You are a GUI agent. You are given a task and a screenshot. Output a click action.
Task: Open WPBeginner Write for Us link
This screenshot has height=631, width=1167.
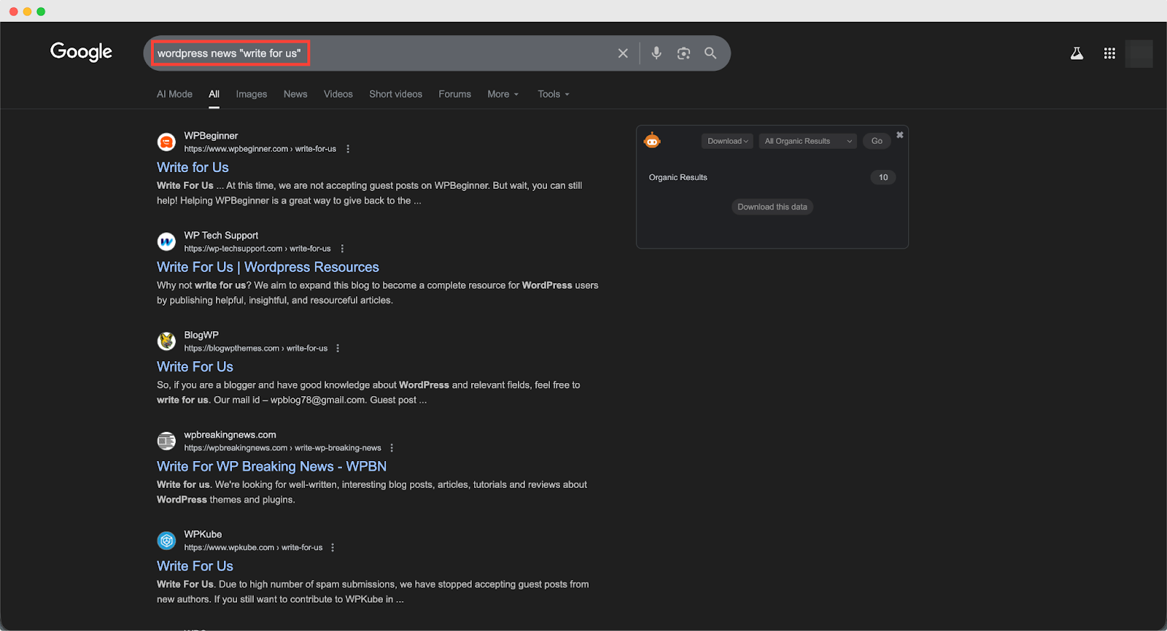click(193, 167)
